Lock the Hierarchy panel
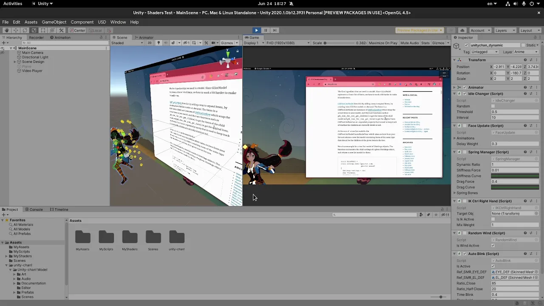The height and width of the screenshot is (306, 544). pos(101,37)
